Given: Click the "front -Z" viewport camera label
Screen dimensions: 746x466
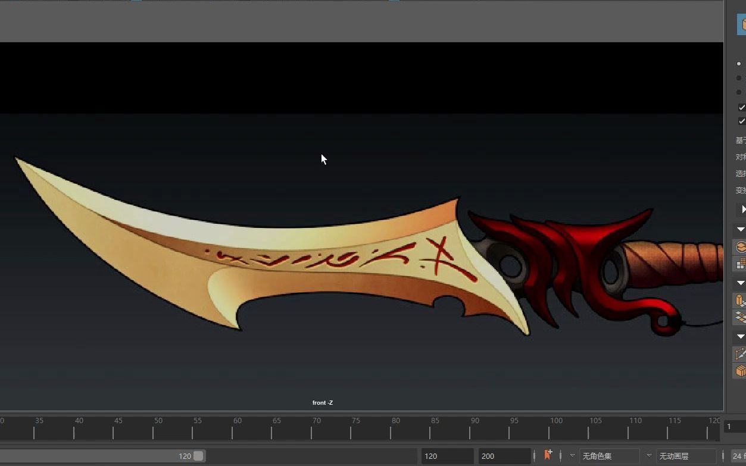Looking at the screenshot, I should click(323, 403).
